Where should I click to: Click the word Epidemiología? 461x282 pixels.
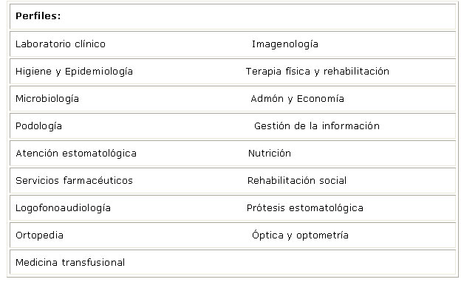click(x=99, y=72)
